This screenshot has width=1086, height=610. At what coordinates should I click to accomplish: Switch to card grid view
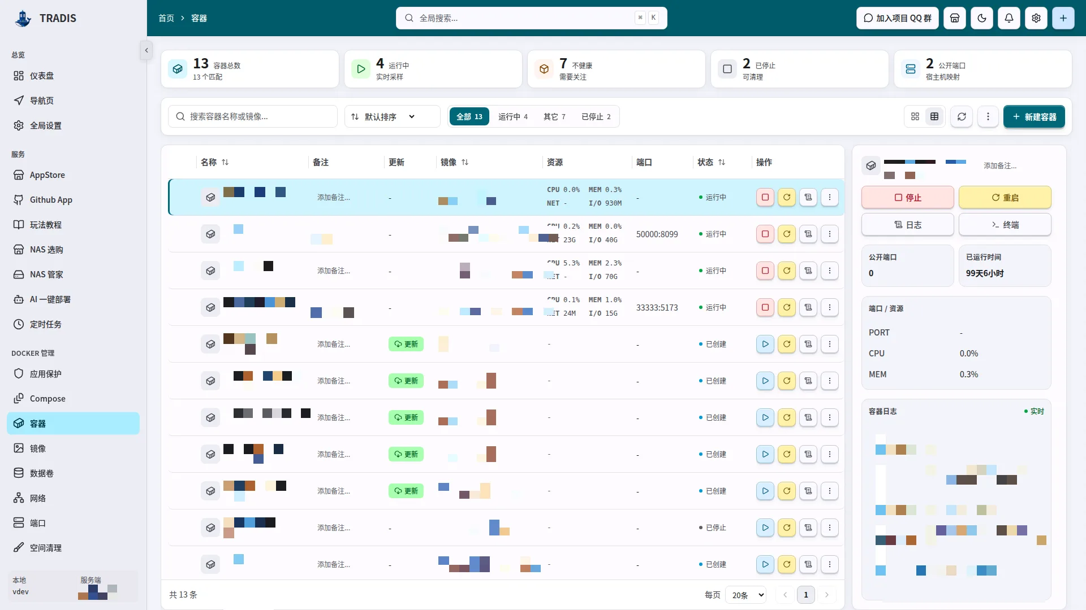pos(915,116)
